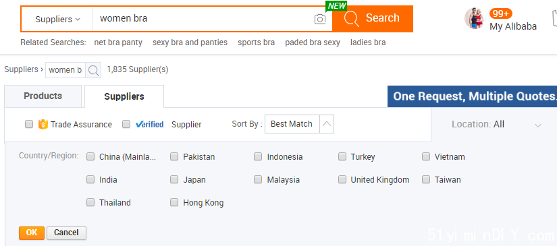This screenshot has width=557, height=246.
Task: Switch to the Products tab
Action: (43, 96)
